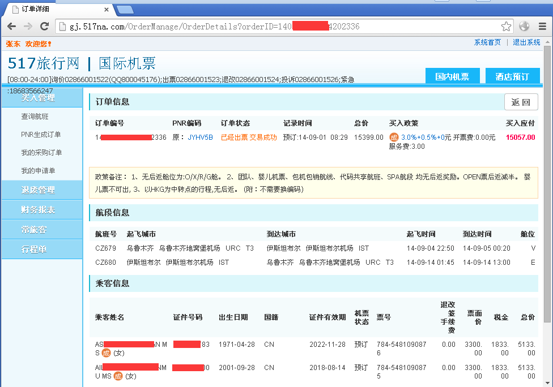Select arrival time 14-09-14 13:00
Screen dimensions: 553x387
[486, 263]
